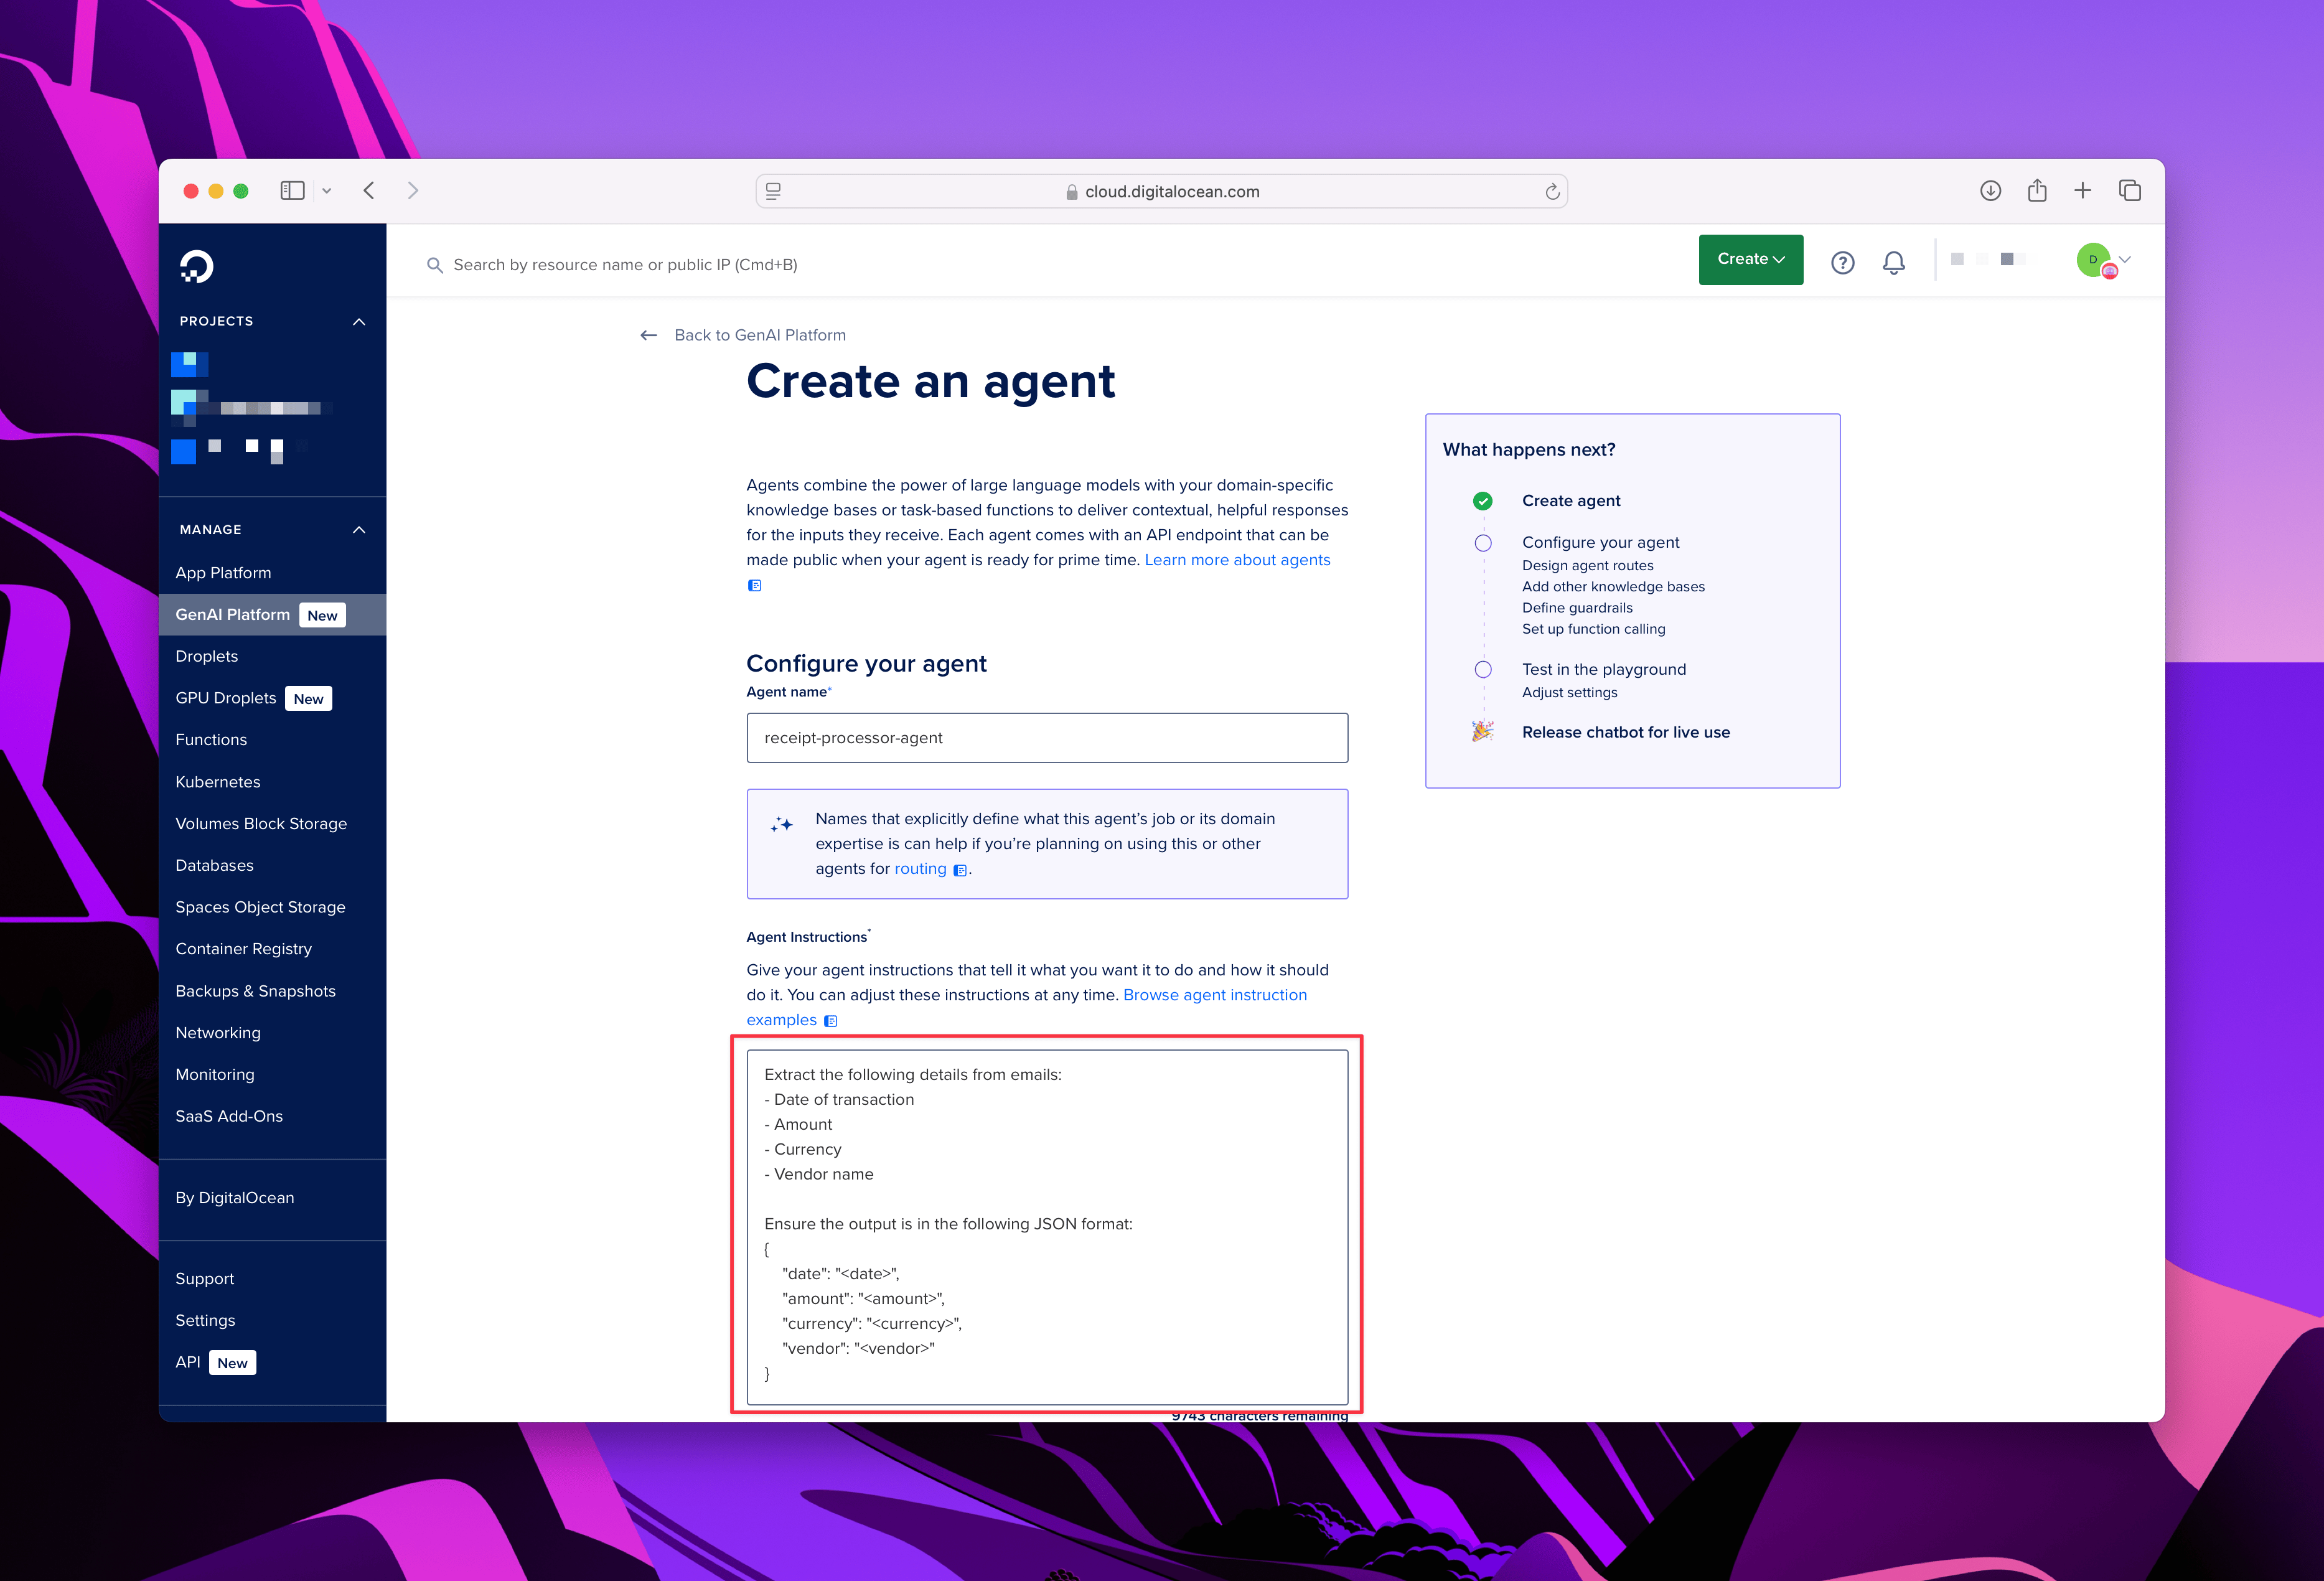The height and width of the screenshot is (1581, 2324).
Task: Click the party popper Release chatbot icon
Action: (1483, 731)
